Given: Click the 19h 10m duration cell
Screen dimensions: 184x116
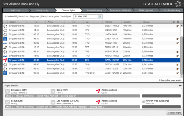Looking at the screenshot, I should pos(127,26).
